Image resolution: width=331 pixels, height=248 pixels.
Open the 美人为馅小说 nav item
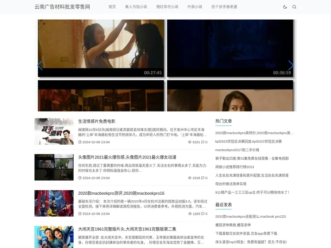click(x=136, y=7)
